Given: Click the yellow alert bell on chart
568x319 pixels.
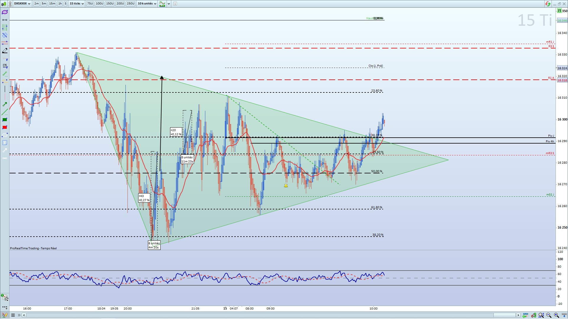Looking at the screenshot, I should [x=286, y=185].
